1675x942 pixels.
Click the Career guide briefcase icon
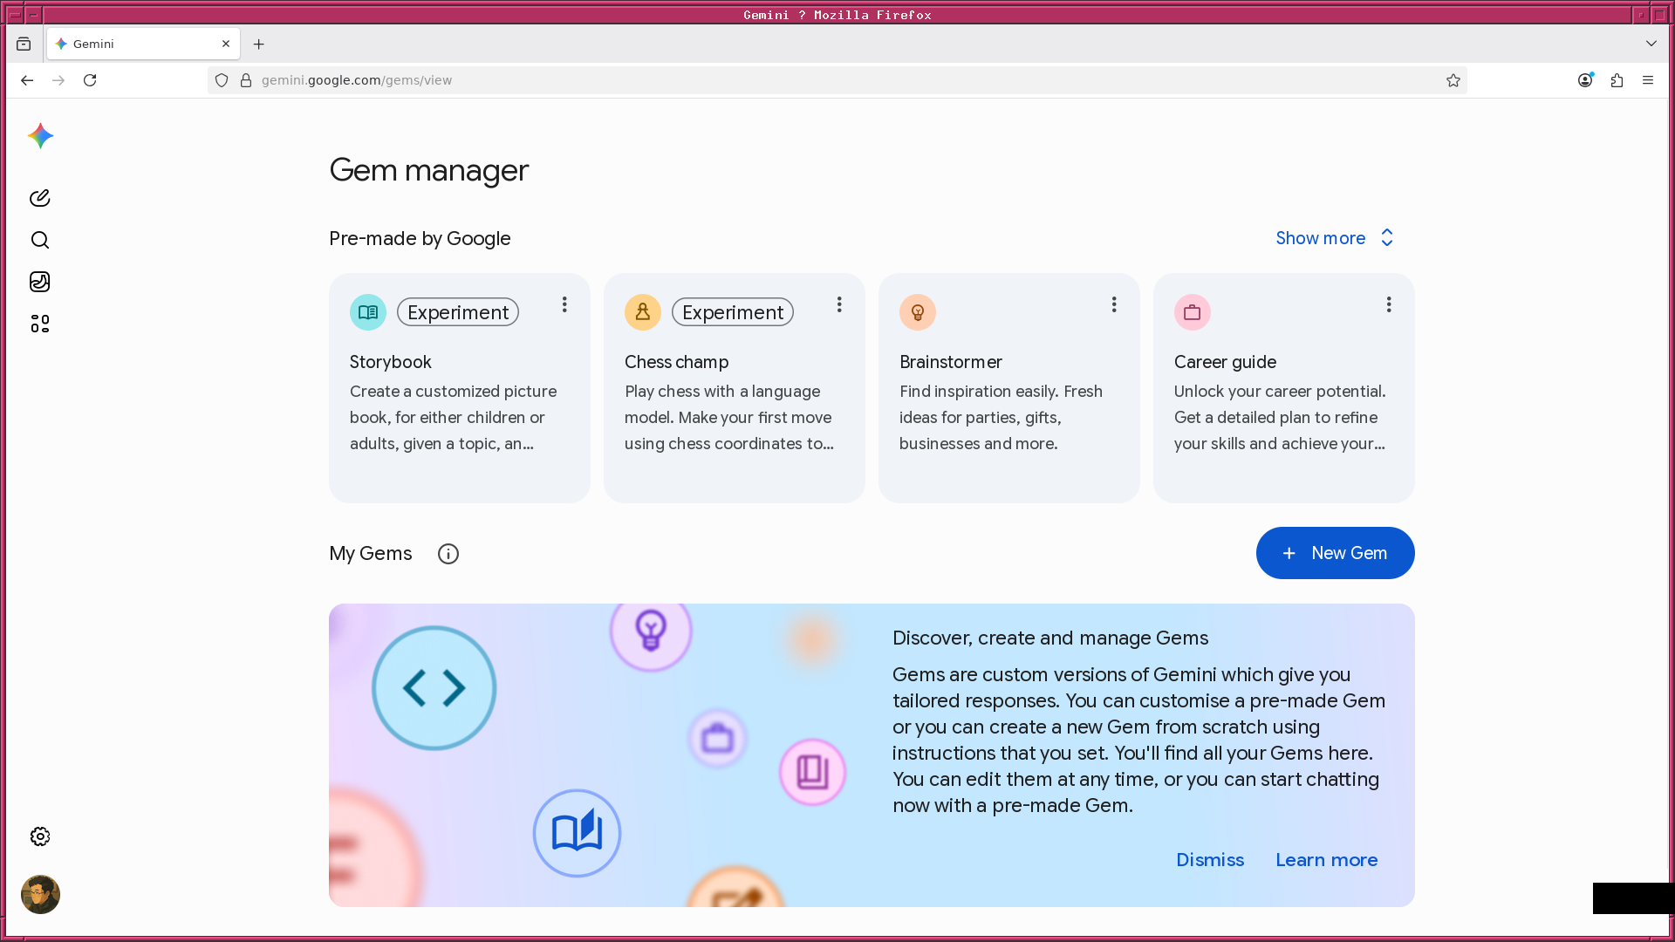(x=1193, y=312)
